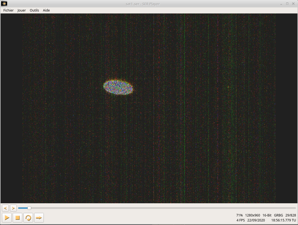Viewport: 298px width, 225px height.
Task: Click the 22/09/2020 date label
Action: (x=256, y=220)
